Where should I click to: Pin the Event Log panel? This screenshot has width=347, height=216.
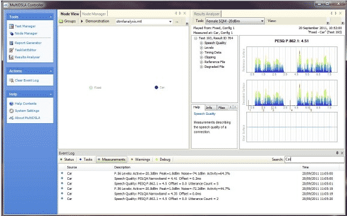click(x=337, y=153)
